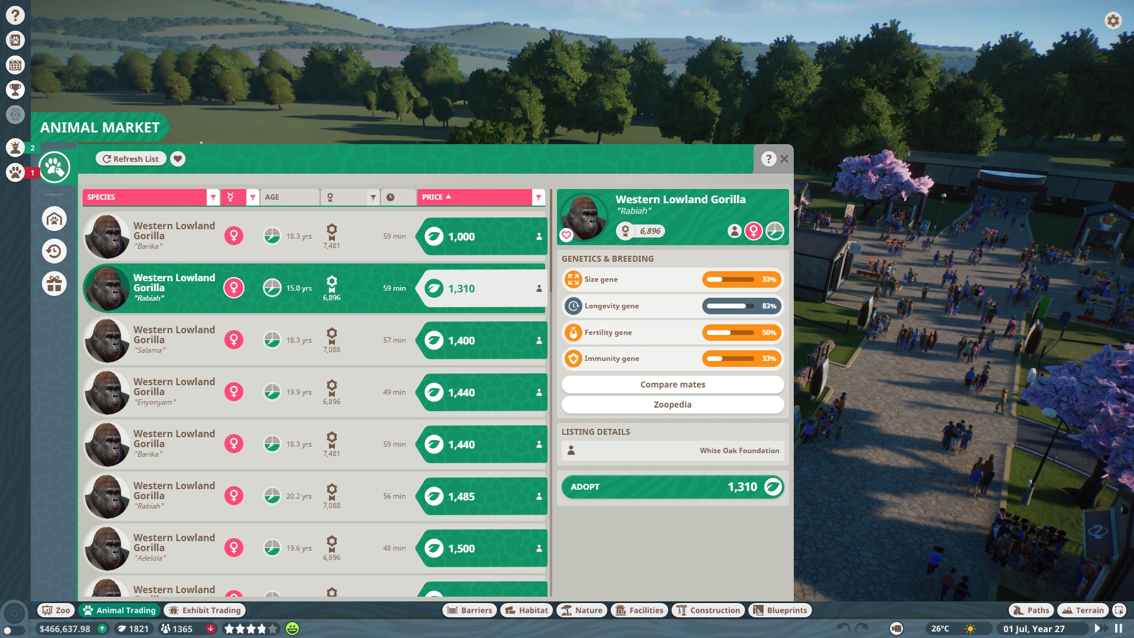Open the Blueprints menu

(x=780, y=610)
